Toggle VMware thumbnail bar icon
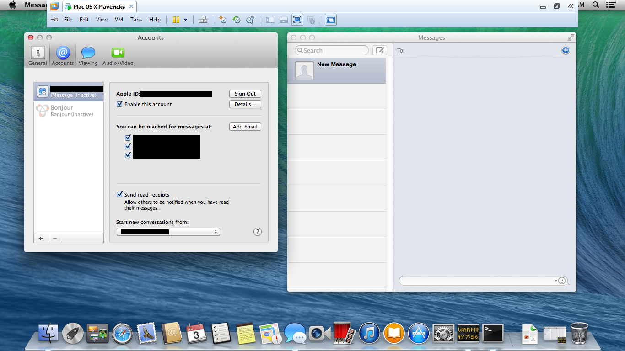 coord(284,20)
